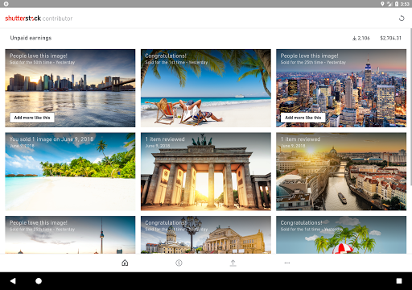Viewport: 412px width, 290px height.
Task: Click the vertical scrollbar on right edge
Action: click(x=411, y=107)
